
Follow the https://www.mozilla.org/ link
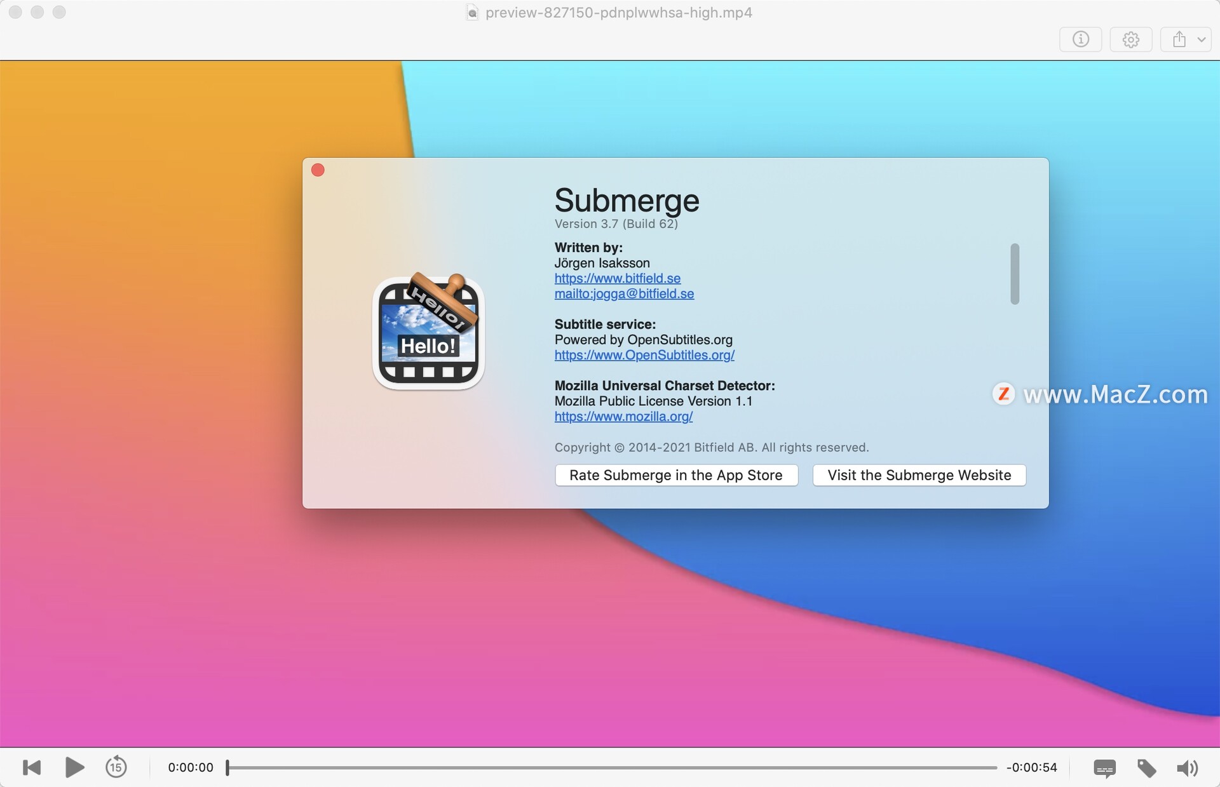point(623,417)
